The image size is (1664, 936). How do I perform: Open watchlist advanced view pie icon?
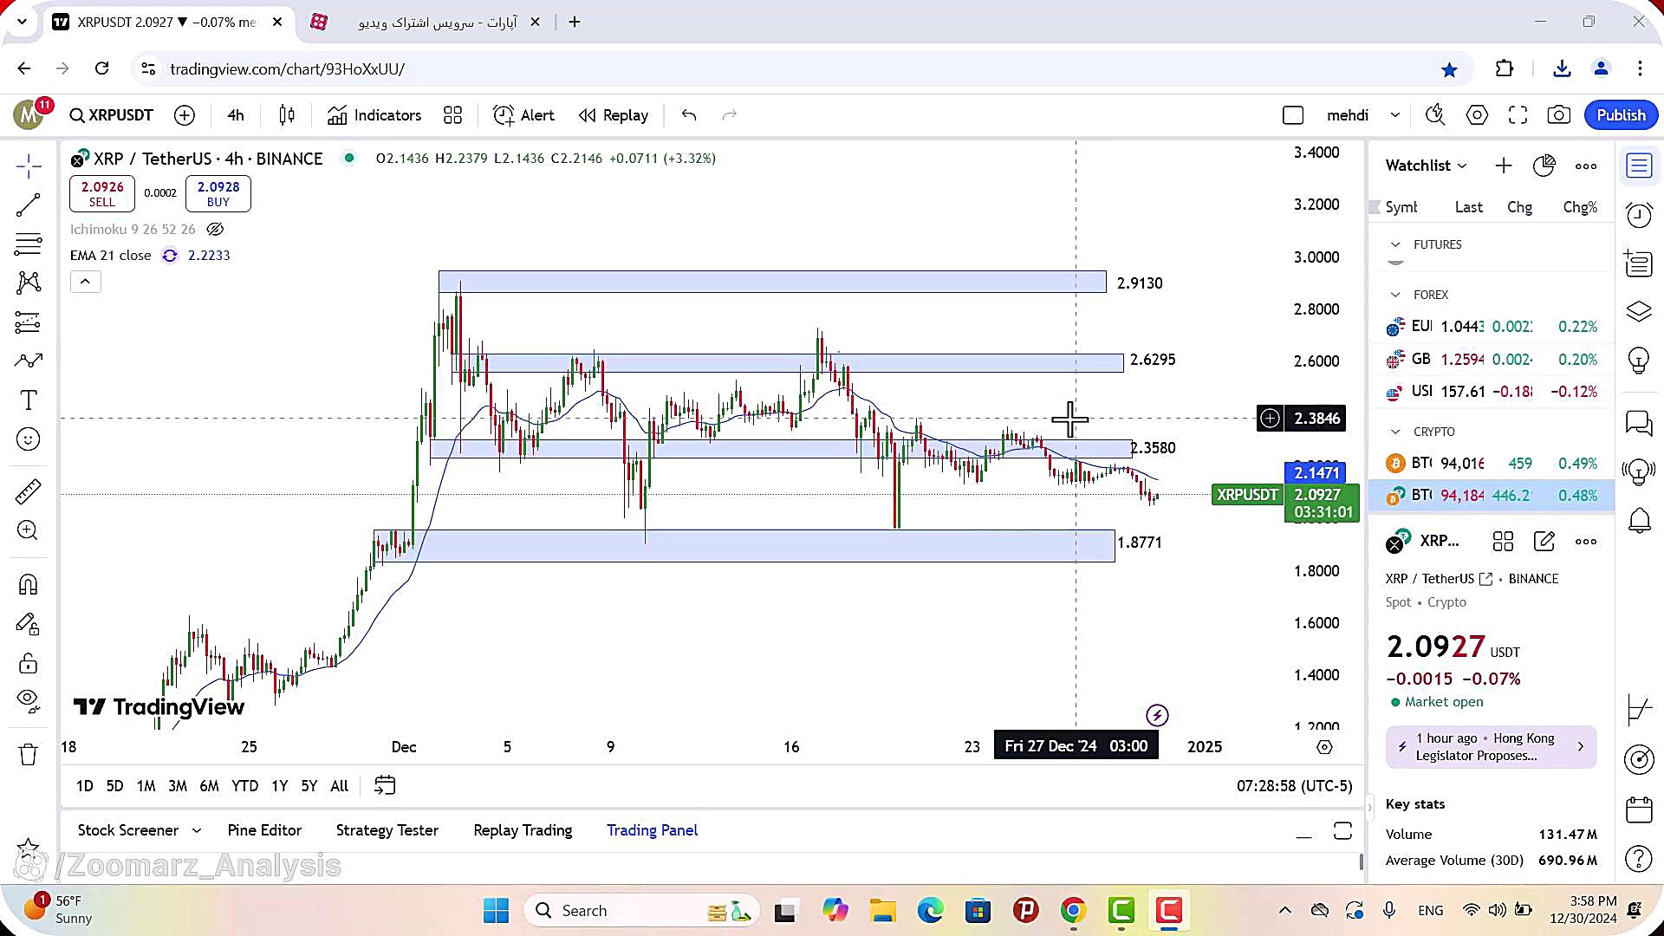(1544, 166)
